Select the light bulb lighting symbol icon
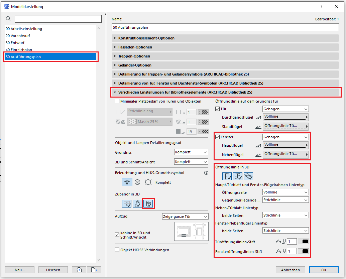Screen dimensions: 346x279 (126, 182)
